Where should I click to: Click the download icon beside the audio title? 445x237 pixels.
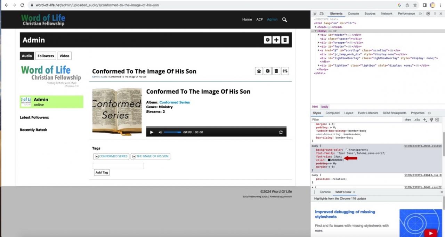point(259,71)
